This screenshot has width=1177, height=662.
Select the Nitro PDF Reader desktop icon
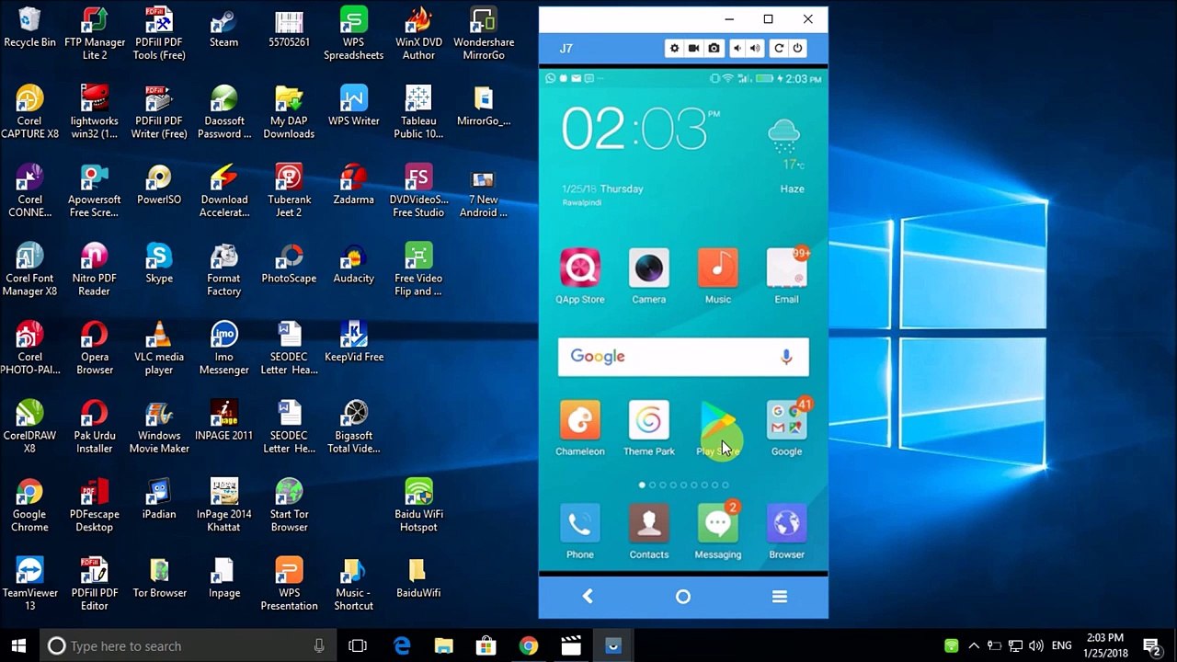pyautogui.click(x=95, y=269)
